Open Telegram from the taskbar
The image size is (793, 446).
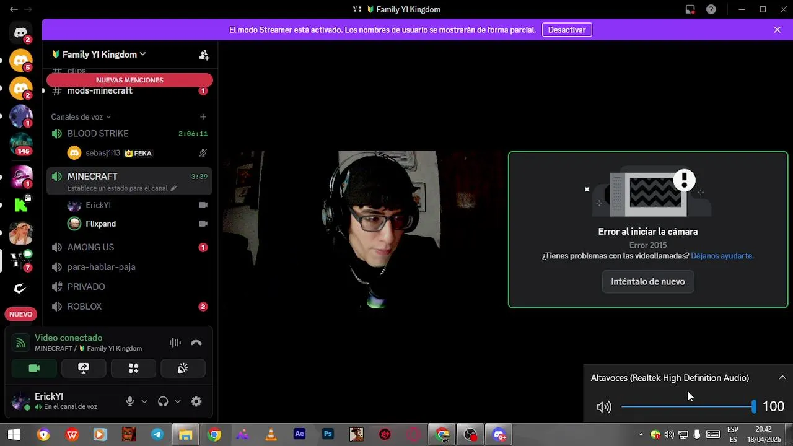[157, 435]
